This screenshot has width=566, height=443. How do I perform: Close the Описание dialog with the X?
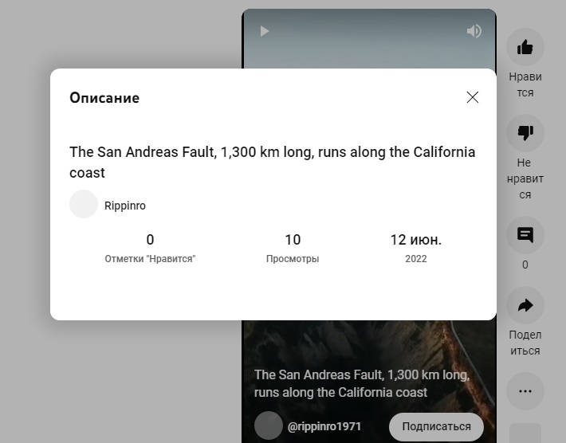(x=473, y=97)
